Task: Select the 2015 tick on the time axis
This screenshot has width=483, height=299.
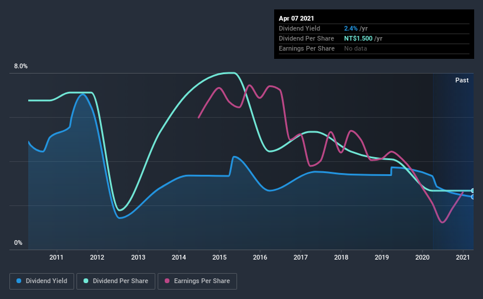Action: 219,257
